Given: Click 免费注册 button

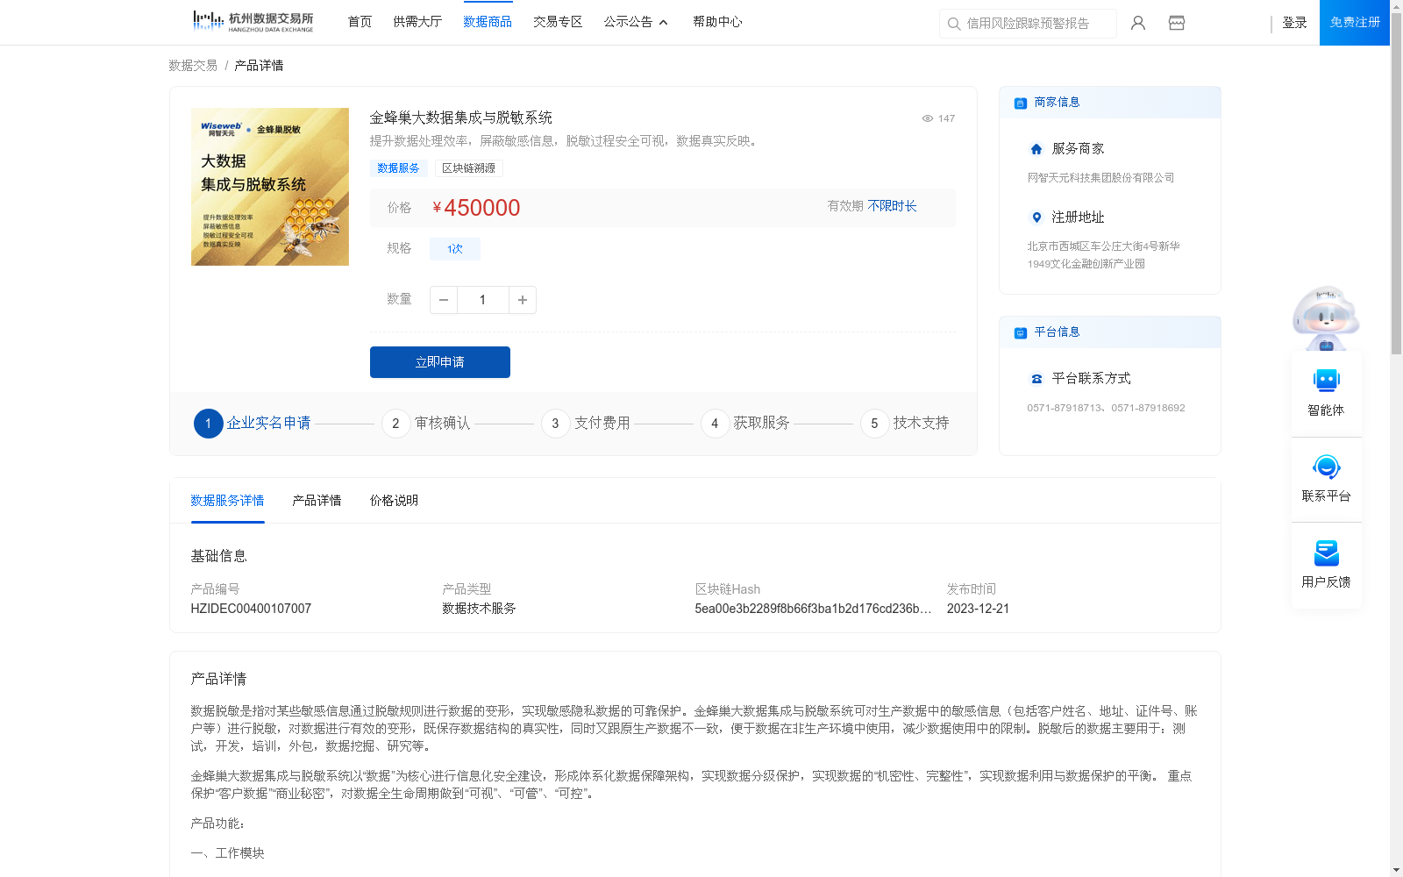Looking at the screenshot, I should pos(1355,23).
